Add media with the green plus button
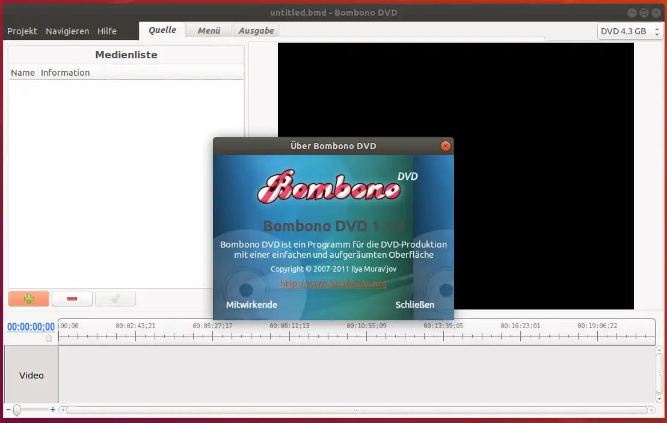667x423 pixels. pos(28,299)
